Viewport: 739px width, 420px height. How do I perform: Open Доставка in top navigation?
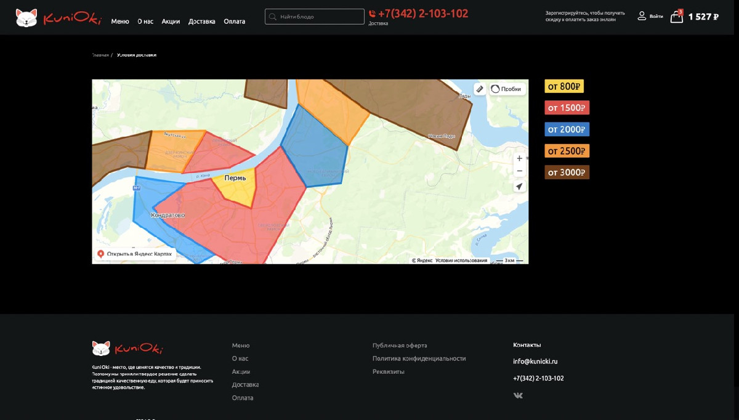click(202, 21)
